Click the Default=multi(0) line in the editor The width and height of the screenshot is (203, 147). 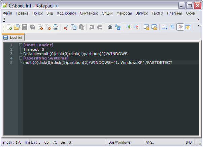click(75, 54)
